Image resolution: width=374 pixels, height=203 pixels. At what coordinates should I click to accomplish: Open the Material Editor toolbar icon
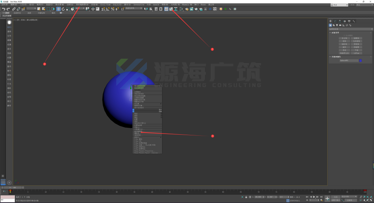tap(181, 9)
